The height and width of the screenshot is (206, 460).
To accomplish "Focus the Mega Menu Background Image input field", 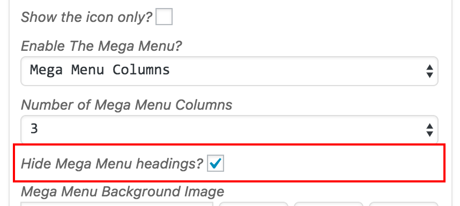I will [x=117, y=204].
